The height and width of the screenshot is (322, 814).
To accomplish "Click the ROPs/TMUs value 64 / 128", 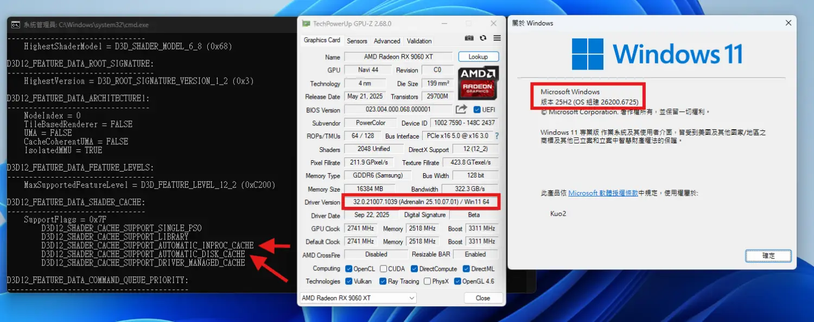I will coord(363,136).
